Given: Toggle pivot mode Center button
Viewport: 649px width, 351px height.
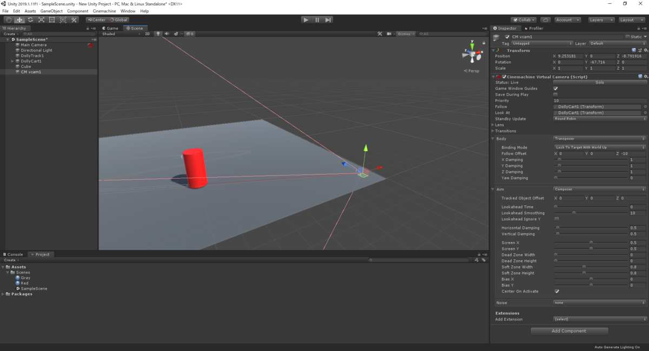Looking at the screenshot, I should click(96, 20).
